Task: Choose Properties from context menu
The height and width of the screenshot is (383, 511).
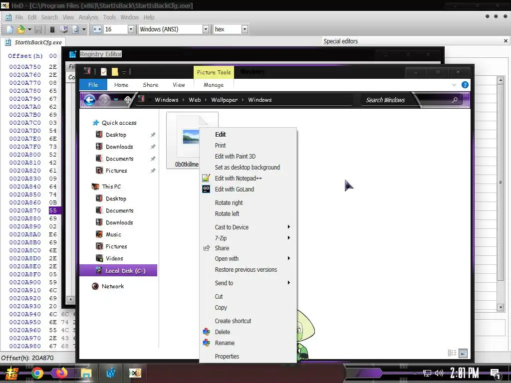Action: coord(248,356)
